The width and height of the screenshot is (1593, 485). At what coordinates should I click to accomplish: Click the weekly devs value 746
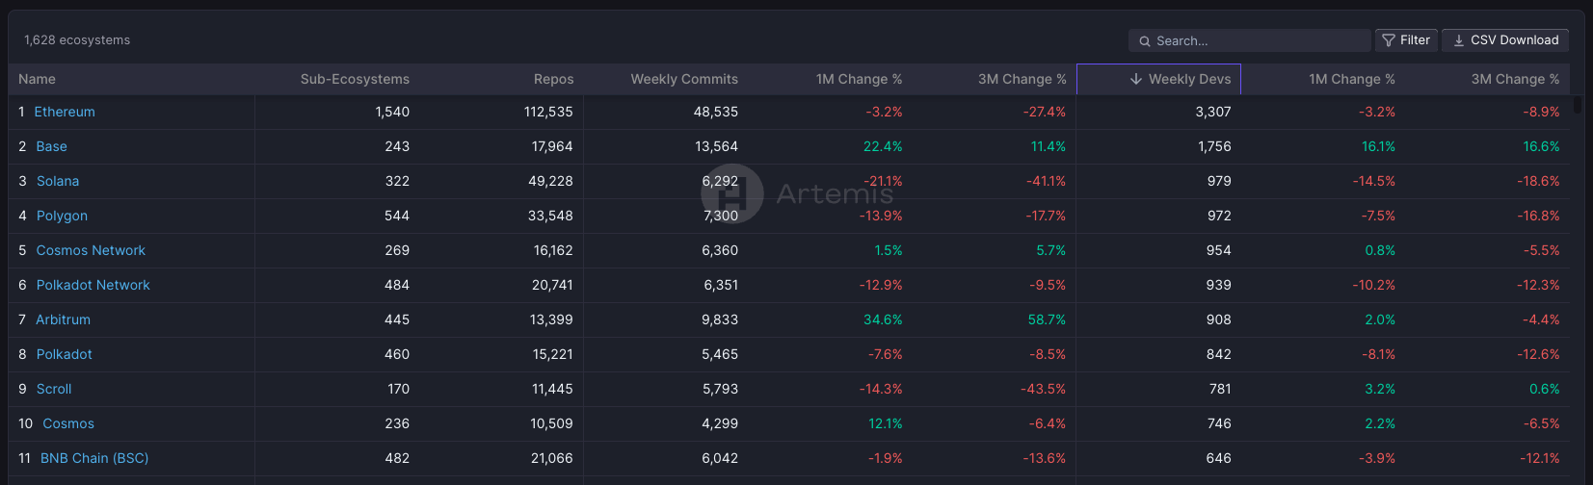pos(1219,423)
